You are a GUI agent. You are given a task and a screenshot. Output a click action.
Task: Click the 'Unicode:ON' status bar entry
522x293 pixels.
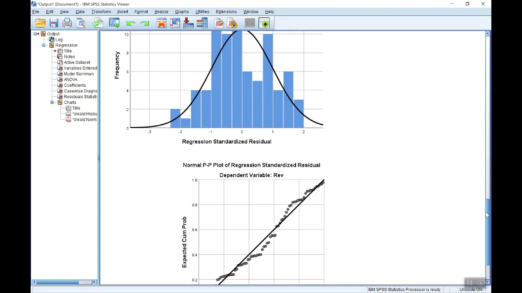click(471, 289)
